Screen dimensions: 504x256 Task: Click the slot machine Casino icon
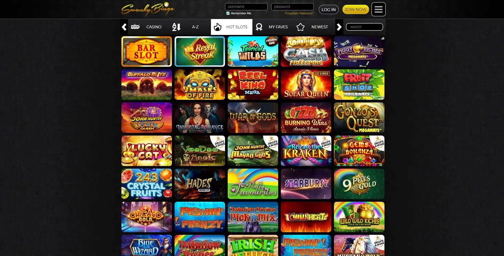click(135, 27)
